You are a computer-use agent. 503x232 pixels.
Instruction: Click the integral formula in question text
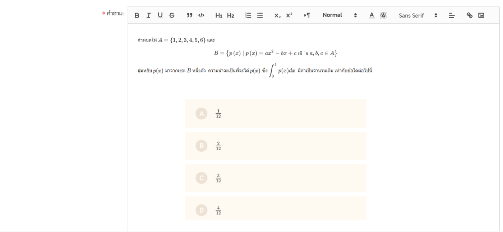[282, 71]
